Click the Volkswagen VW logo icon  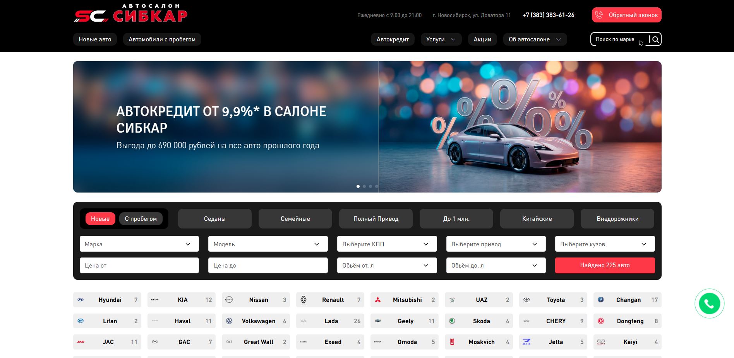(x=229, y=321)
